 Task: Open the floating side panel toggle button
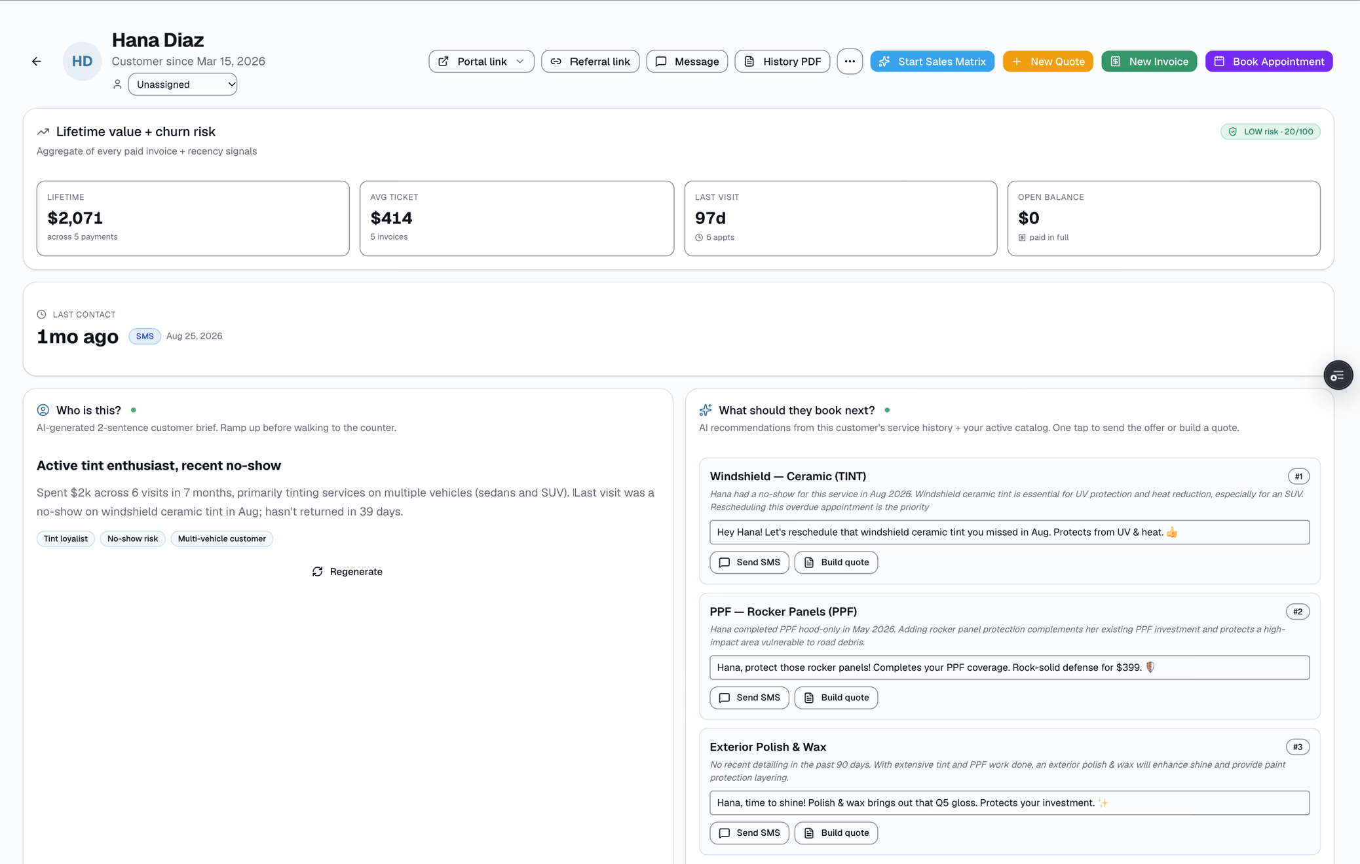[x=1338, y=375]
